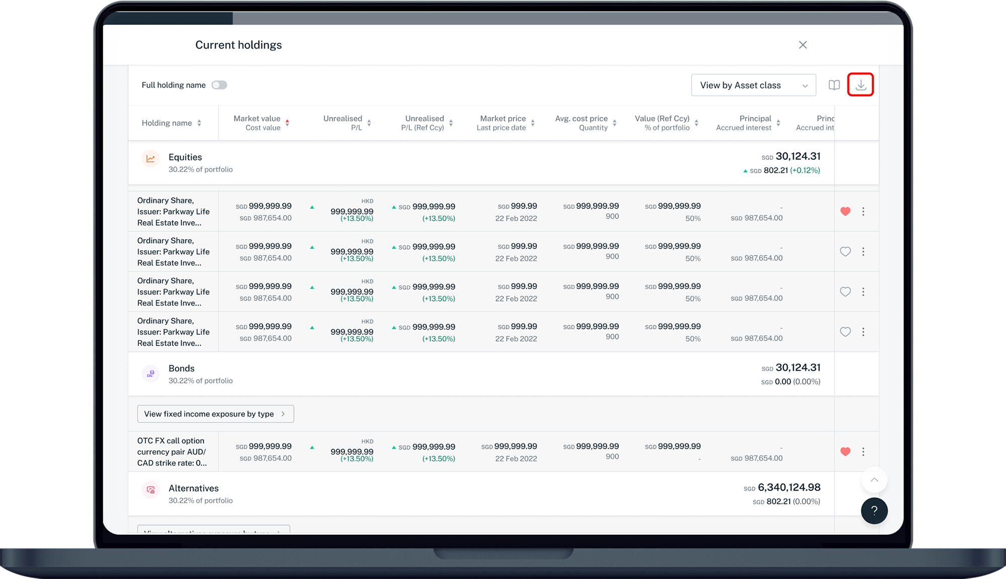
Task: Close the Current holdings dialog
Action: click(803, 45)
